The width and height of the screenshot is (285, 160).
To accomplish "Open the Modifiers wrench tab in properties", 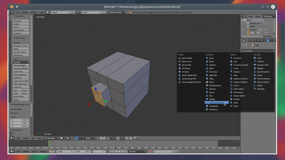I will click(267, 40).
